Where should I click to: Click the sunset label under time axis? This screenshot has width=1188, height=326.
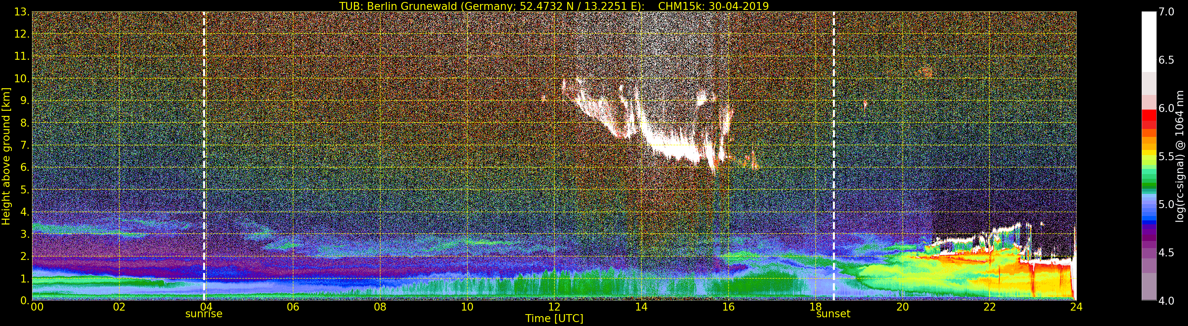tap(833, 314)
